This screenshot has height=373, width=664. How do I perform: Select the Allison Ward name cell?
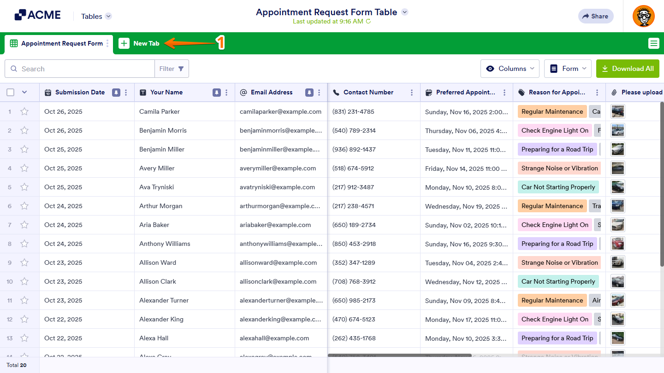pyautogui.click(x=184, y=262)
